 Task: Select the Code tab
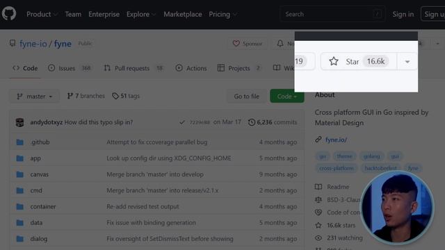pyautogui.click(x=25, y=68)
